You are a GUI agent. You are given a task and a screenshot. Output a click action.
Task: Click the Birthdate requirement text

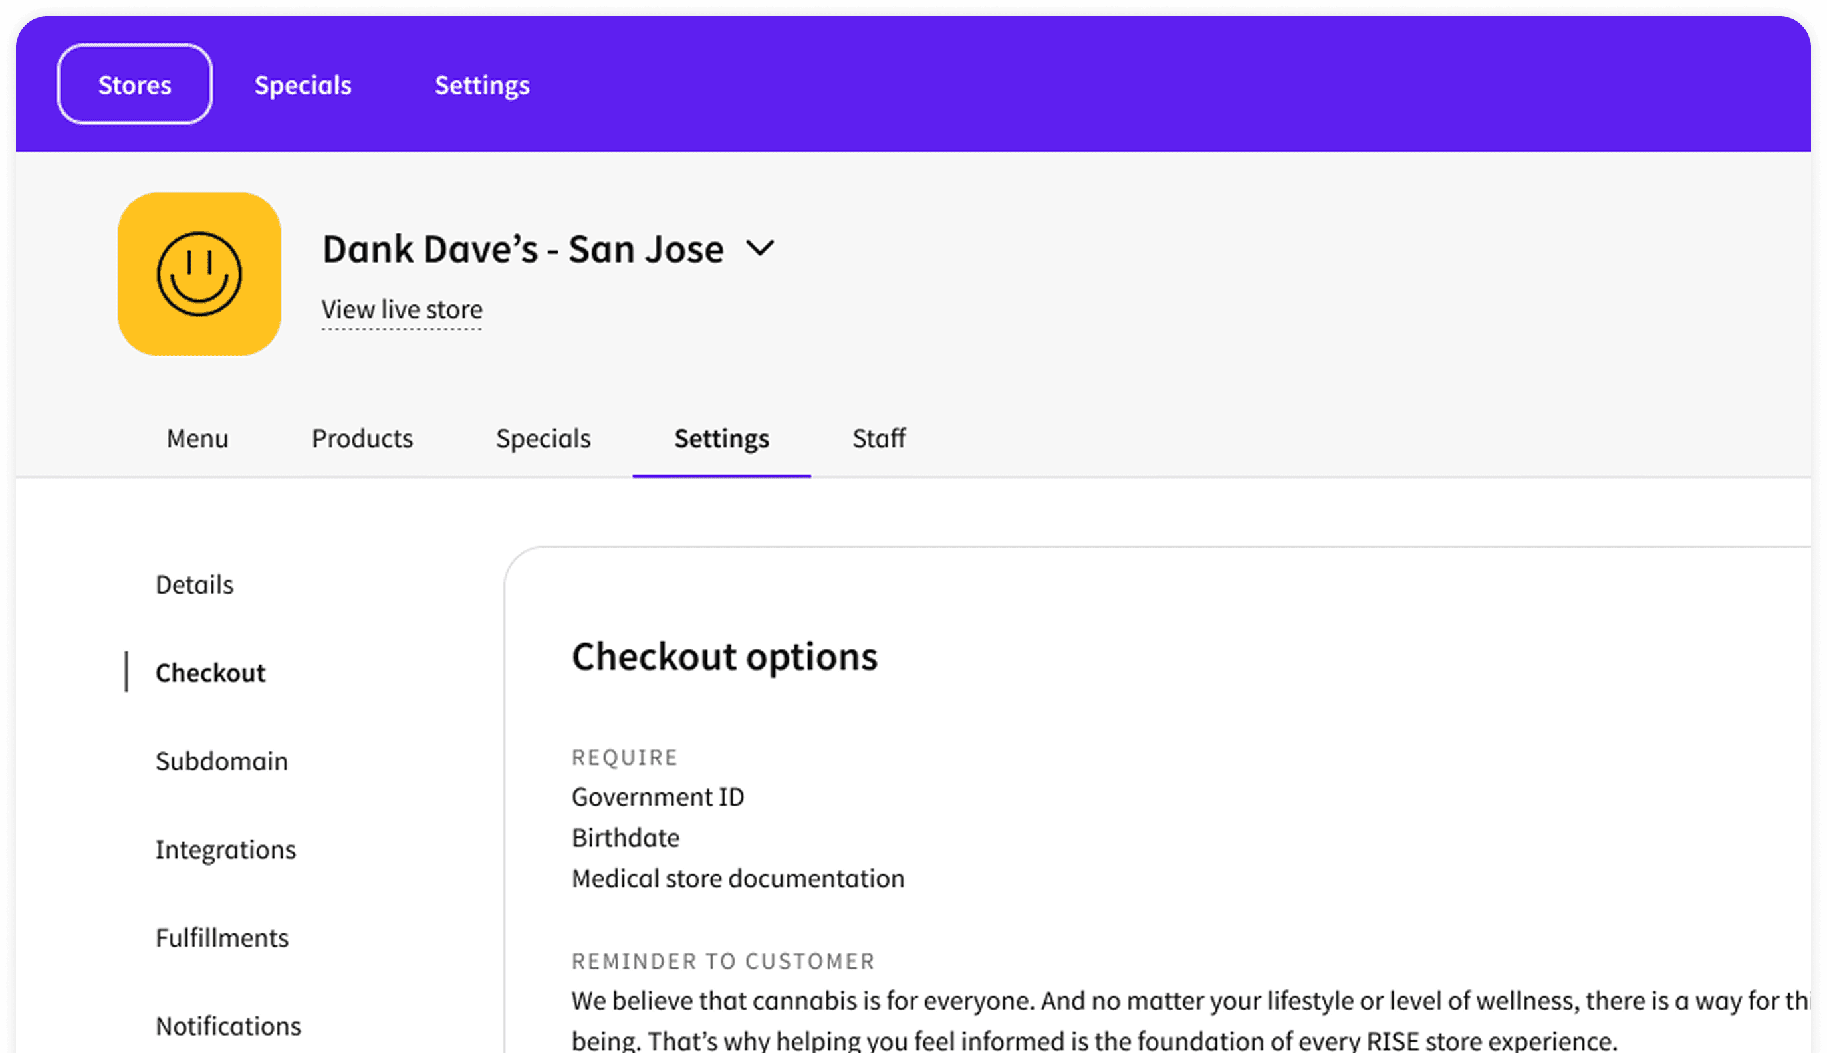(626, 838)
